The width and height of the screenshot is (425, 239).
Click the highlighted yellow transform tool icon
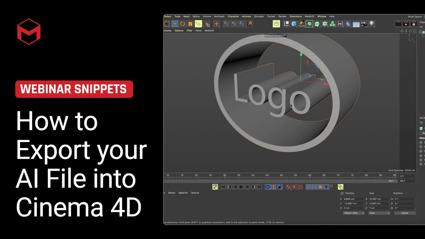click(x=199, y=24)
